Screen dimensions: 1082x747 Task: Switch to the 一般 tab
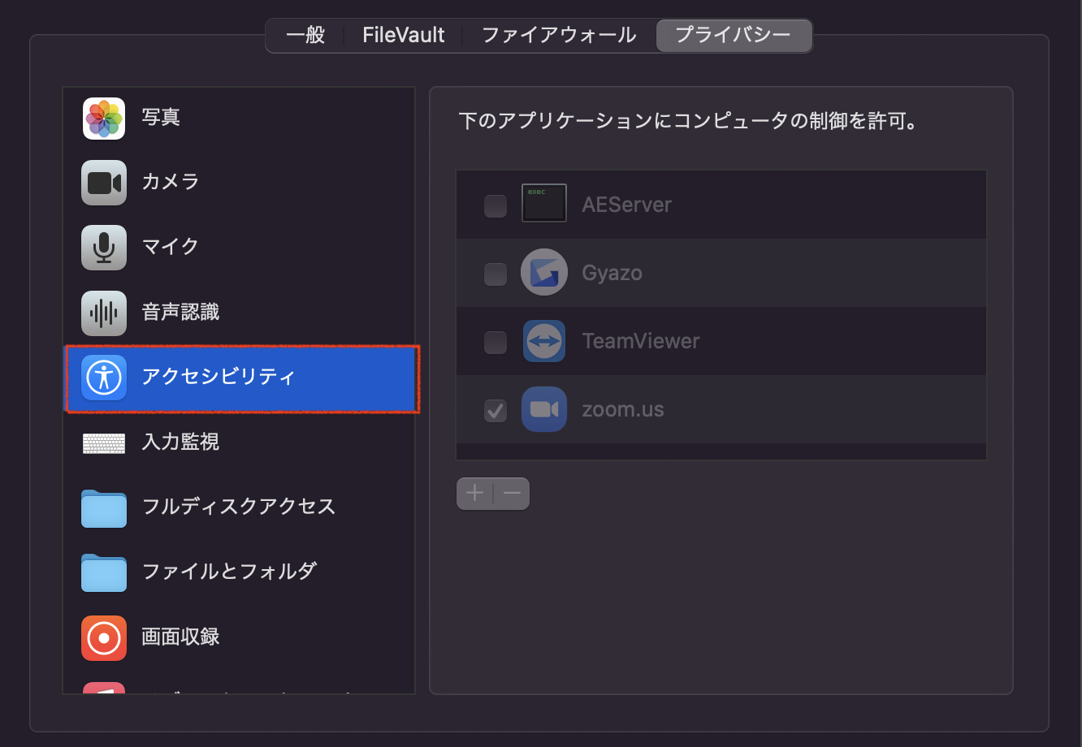tap(306, 35)
